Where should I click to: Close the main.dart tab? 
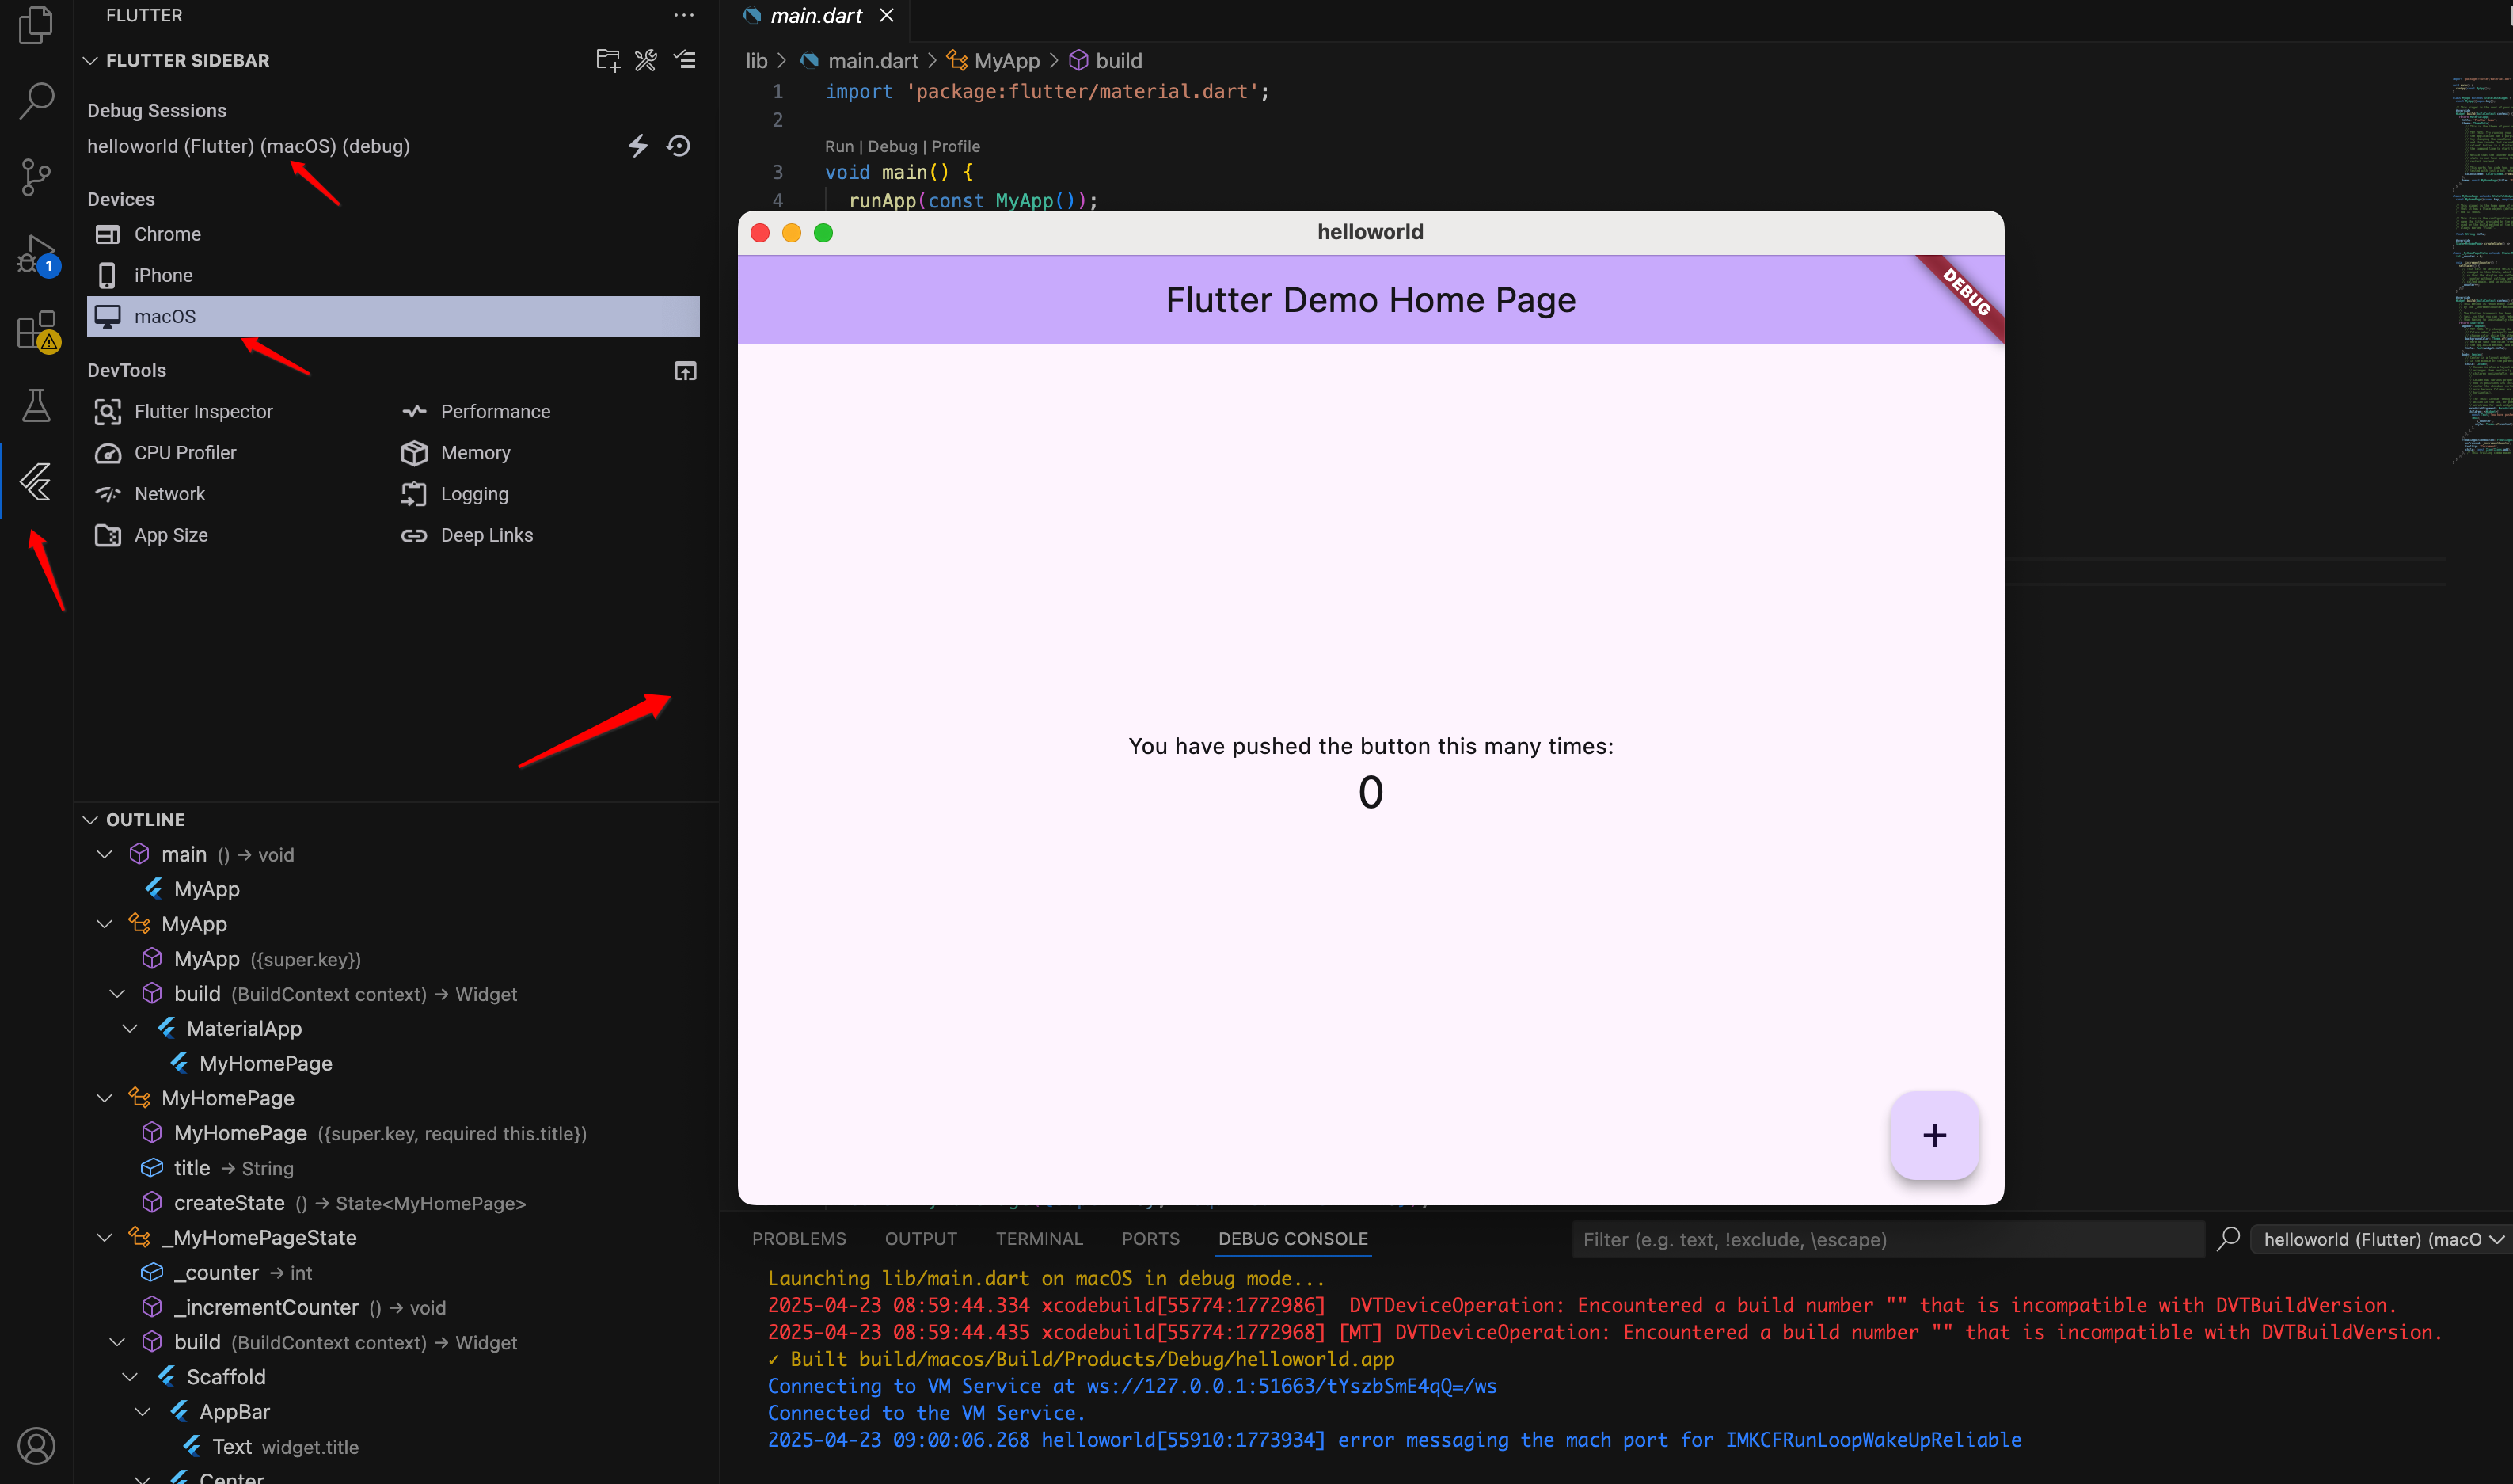(887, 15)
